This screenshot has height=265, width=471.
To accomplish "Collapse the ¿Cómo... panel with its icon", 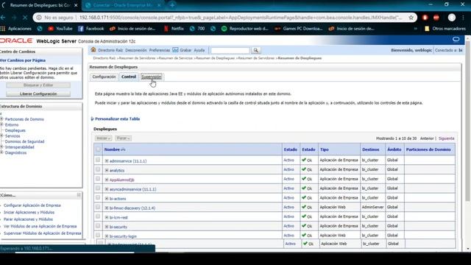I will pyautogui.click(x=79, y=195).
